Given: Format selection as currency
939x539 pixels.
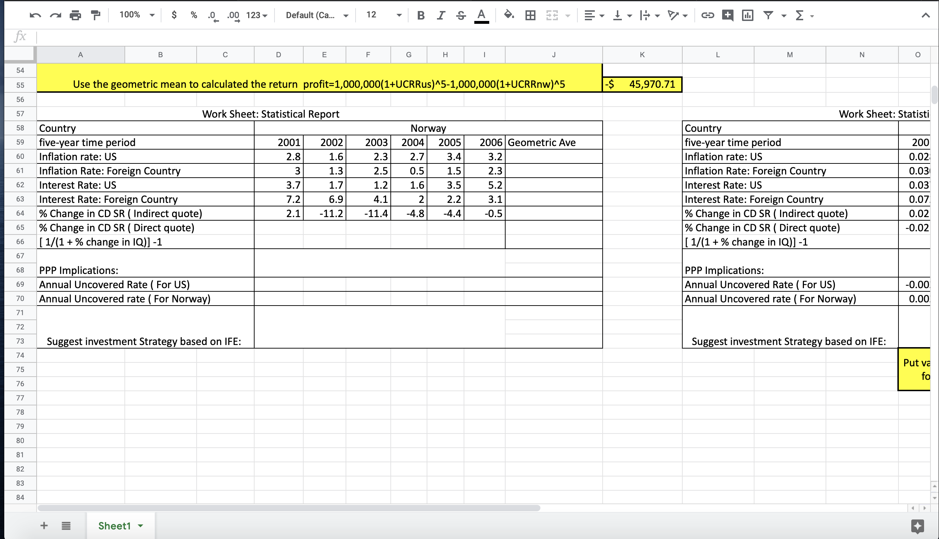Looking at the screenshot, I should pyautogui.click(x=174, y=15).
